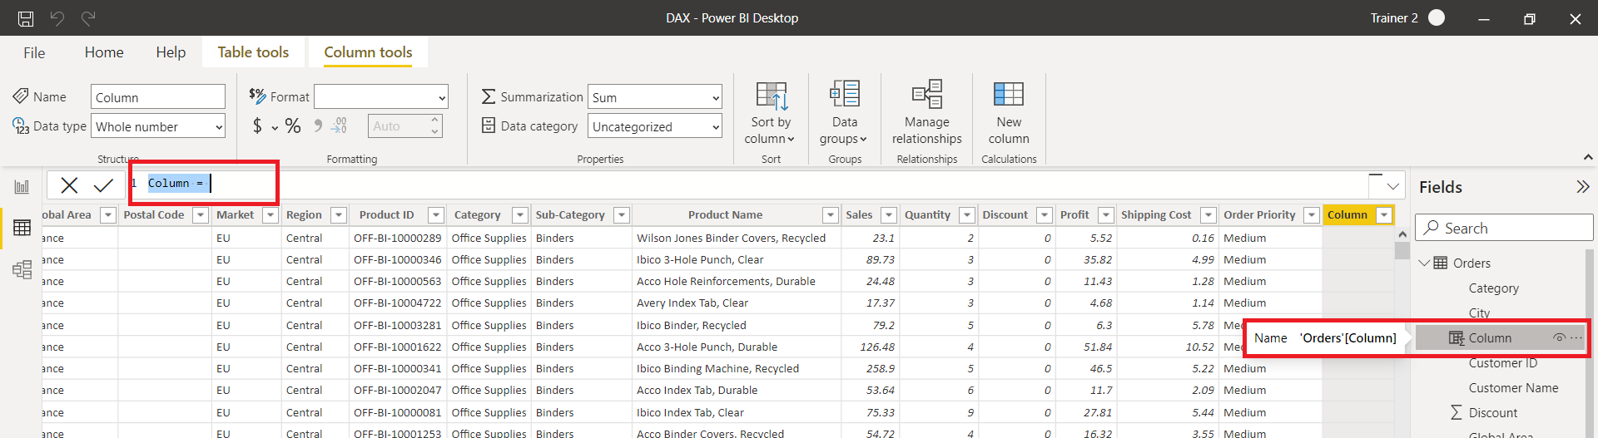
Task: Open the Format dropdown
Action: pyautogui.click(x=381, y=97)
